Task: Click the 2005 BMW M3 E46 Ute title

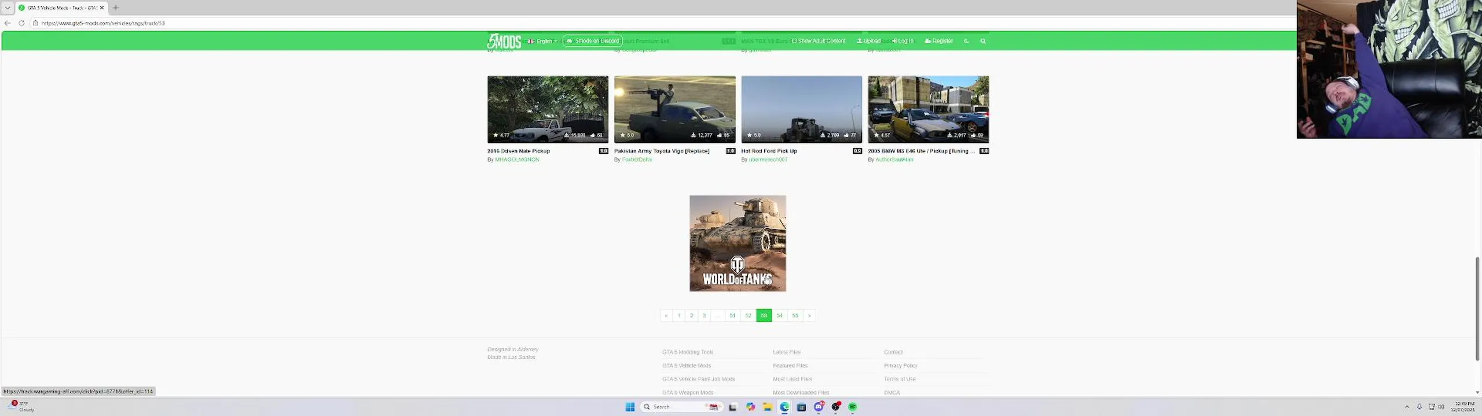Action: click(x=922, y=151)
